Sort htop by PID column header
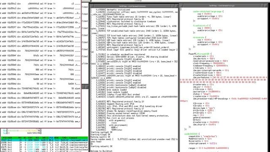Screen dimensions: 270x152 point(5,138)
